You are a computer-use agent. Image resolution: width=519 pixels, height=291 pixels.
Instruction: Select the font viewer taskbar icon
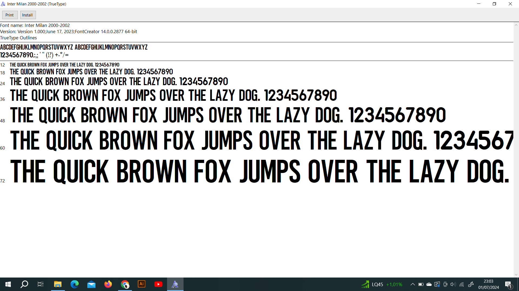(175, 284)
